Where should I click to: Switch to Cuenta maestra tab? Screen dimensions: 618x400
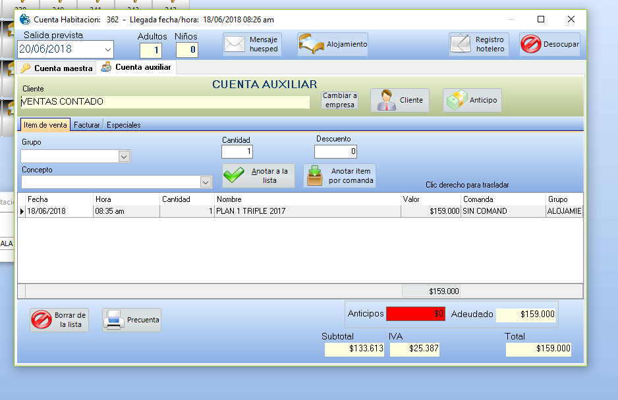57,68
